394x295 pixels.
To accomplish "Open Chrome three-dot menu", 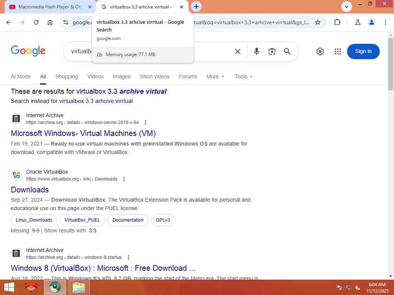I will pyautogui.click(x=386, y=22).
